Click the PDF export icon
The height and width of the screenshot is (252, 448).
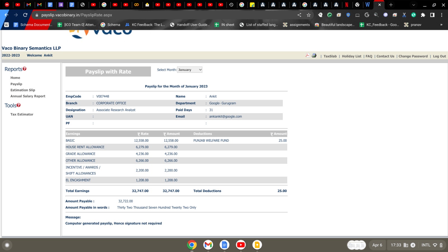(x=307, y=55)
